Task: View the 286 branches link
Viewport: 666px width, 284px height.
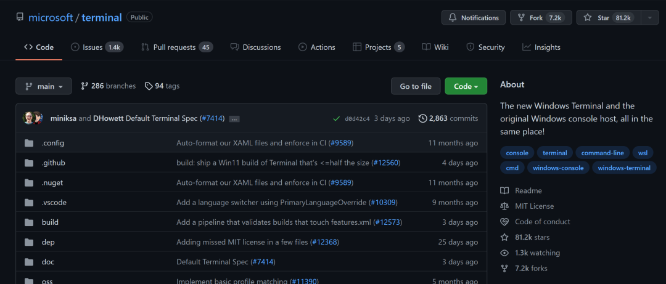Action: coord(109,86)
